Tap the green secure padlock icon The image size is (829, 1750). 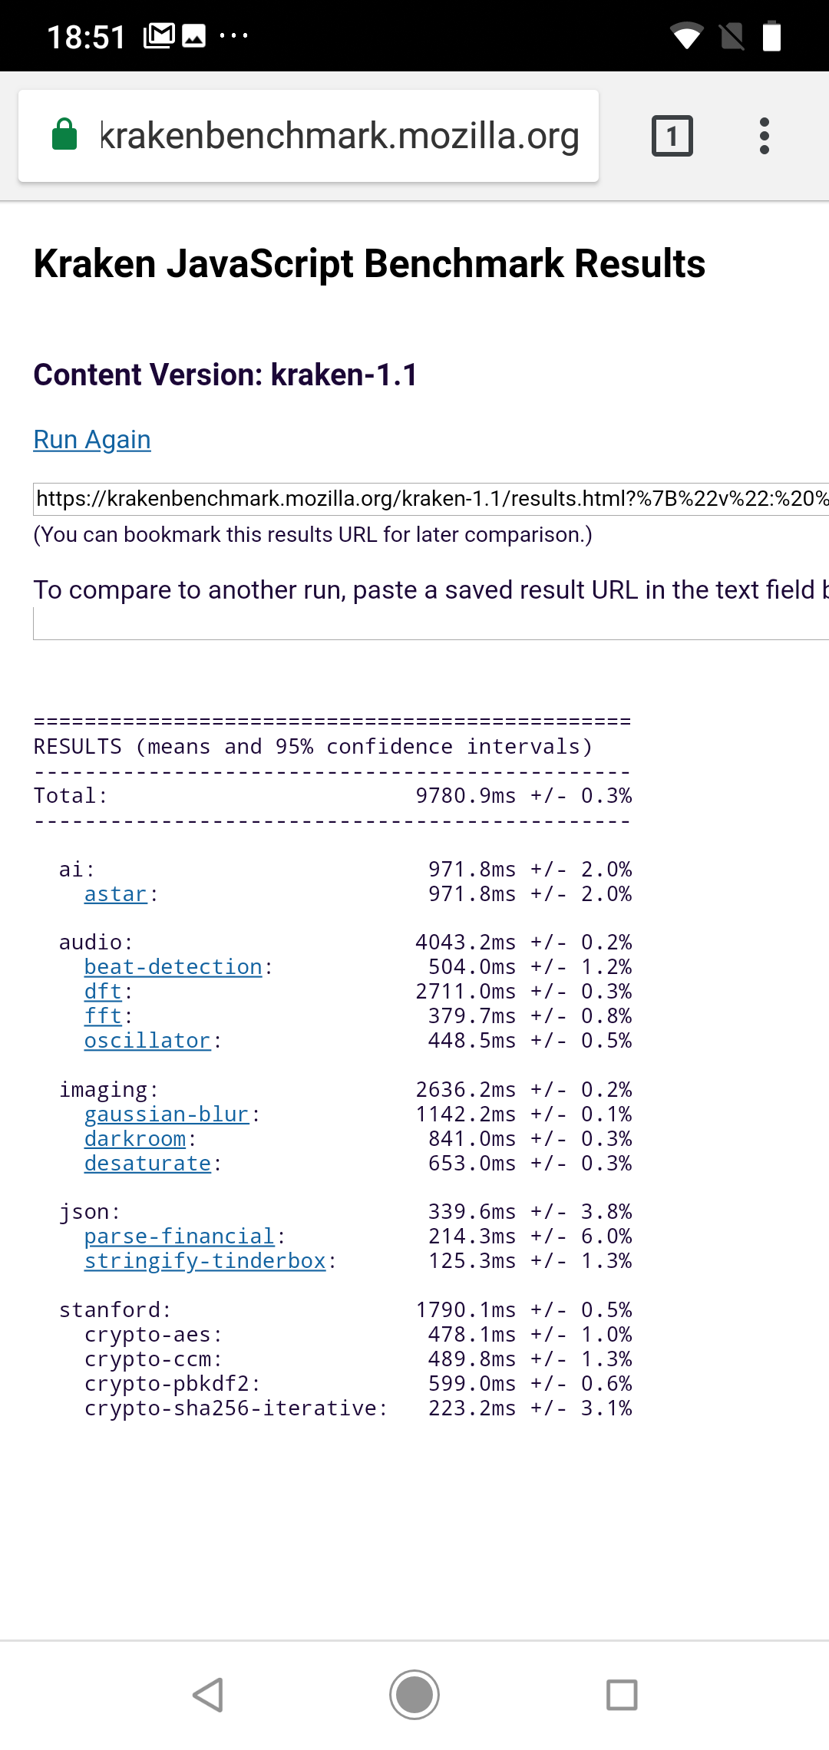coord(64,135)
